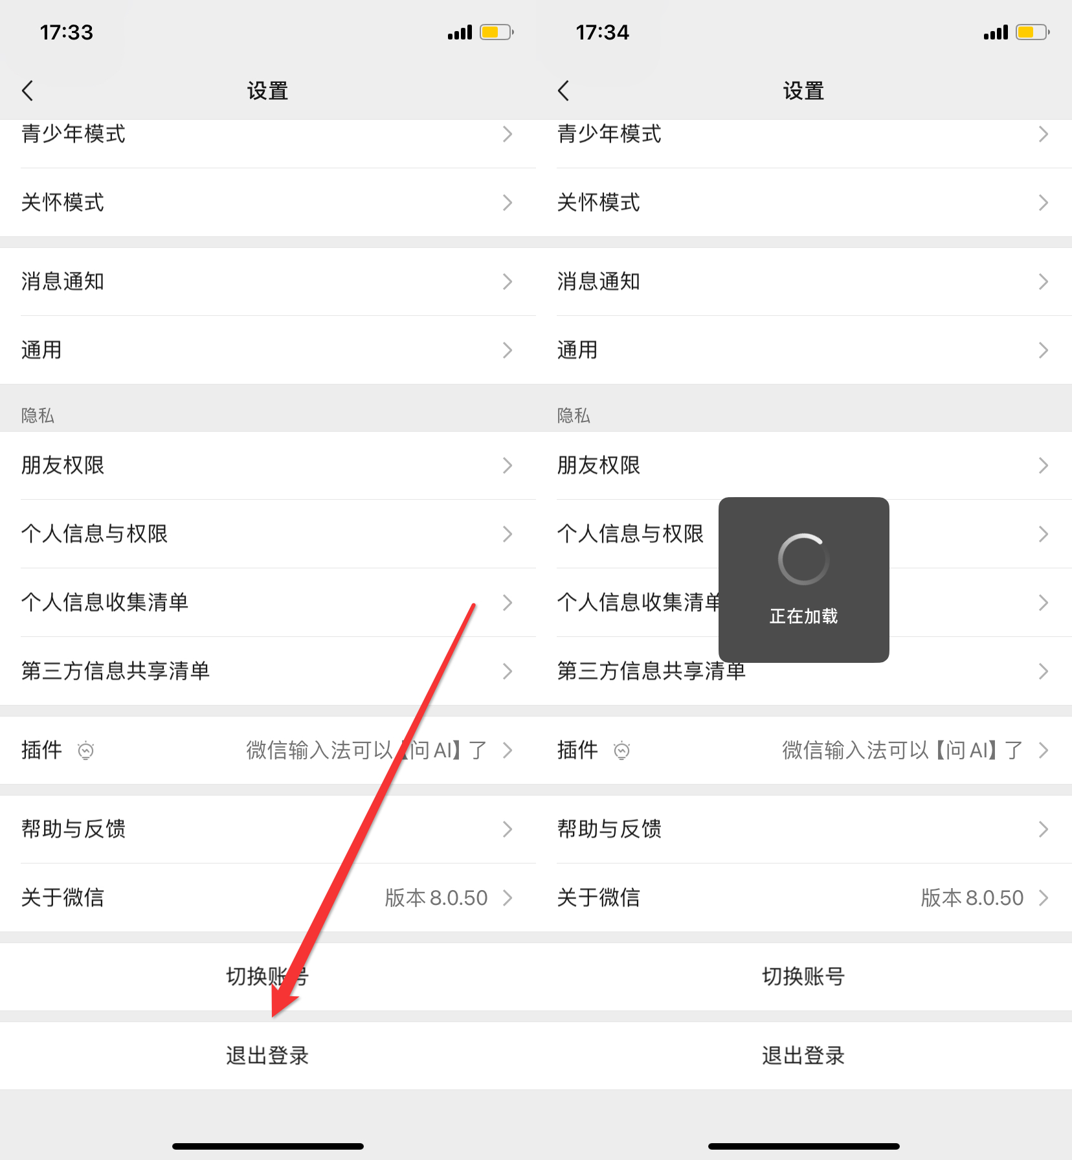Tap the plugin lightbulb icon in left screen
This screenshot has width=1072, height=1160.
pyautogui.click(x=85, y=750)
